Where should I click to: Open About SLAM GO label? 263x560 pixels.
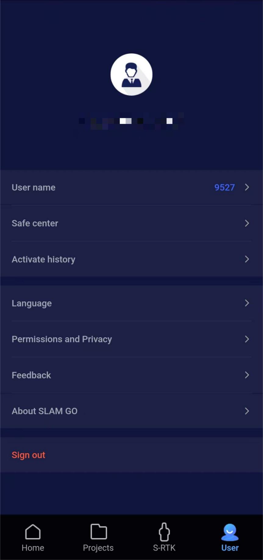tap(44, 411)
